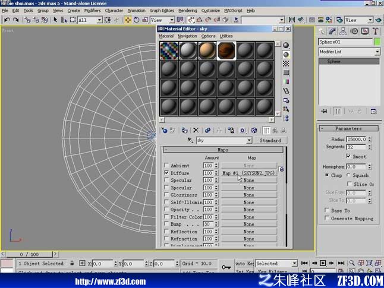
Task: Click the Standard material type button
Action: pyautogui.click(x=270, y=141)
